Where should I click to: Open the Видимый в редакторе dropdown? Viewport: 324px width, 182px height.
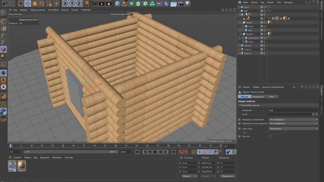293,119
